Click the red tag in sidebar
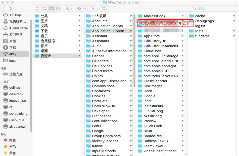Image resolution: width=239 pixels, height=156 pixels. coord(12,140)
